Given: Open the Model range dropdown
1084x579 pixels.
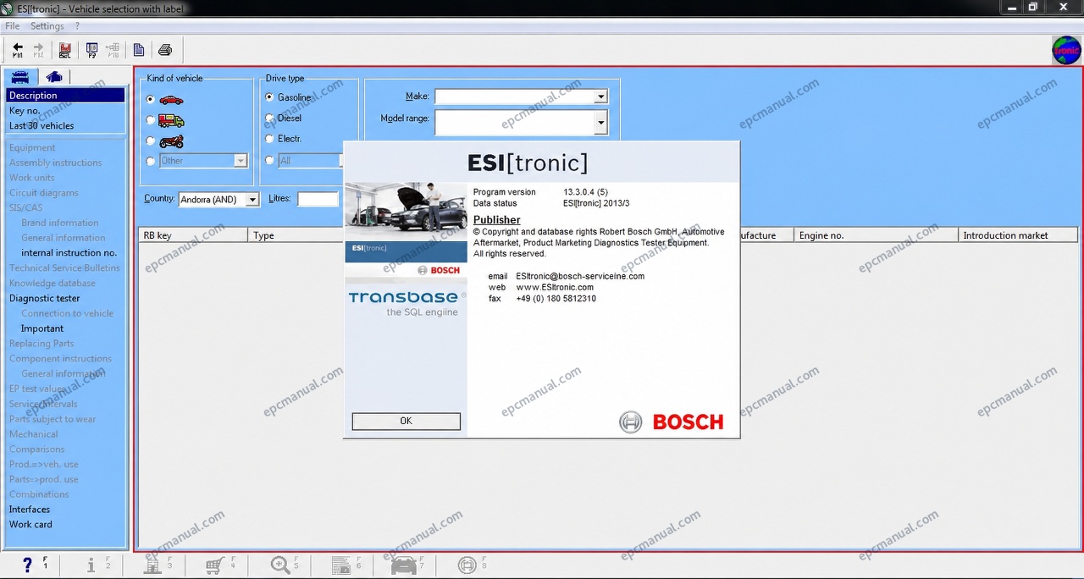Looking at the screenshot, I should tap(600, 124).
